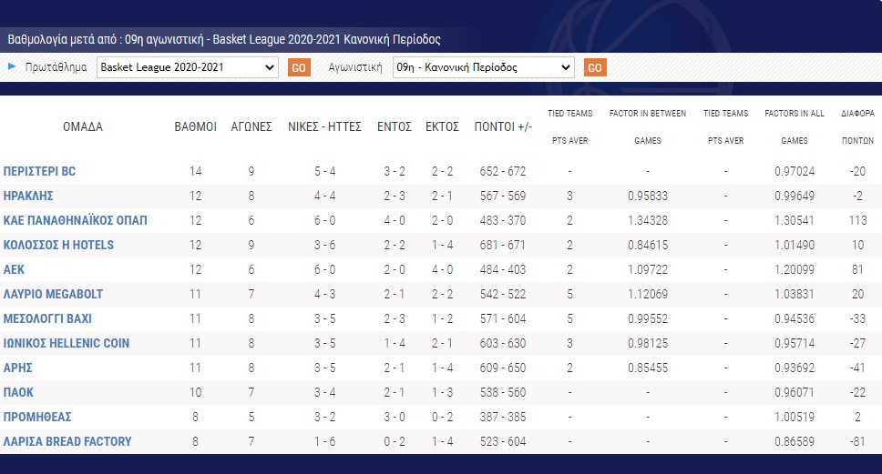
Task: Open the ΠΑΟΚ team link
Action: (x=18, y=392)
